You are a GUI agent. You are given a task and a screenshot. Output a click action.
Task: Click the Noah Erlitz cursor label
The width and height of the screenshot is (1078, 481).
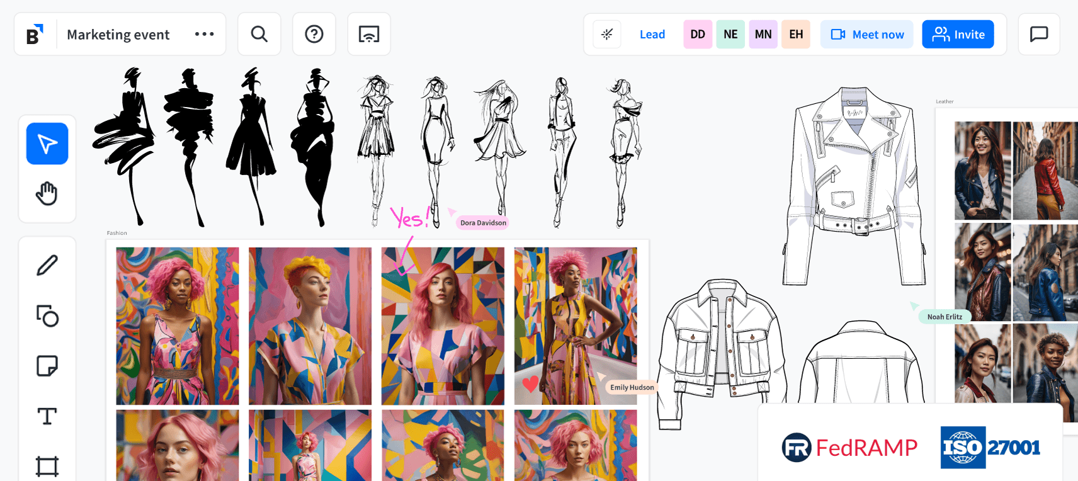[x=945, y=317]
